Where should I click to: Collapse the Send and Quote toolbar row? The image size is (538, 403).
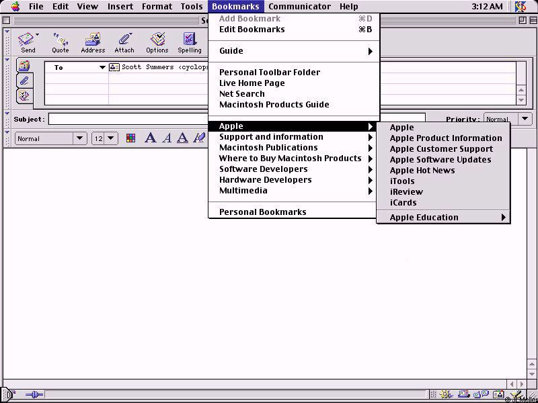point(7,32)
